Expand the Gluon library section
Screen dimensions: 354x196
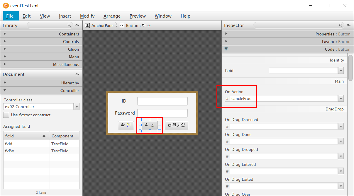(x=41, y=49)
